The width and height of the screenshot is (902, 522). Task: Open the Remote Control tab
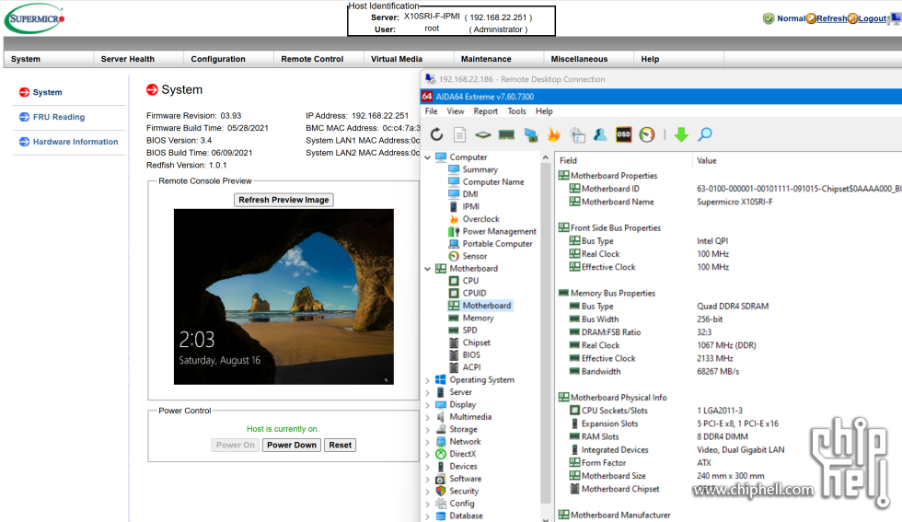point(312,59)
